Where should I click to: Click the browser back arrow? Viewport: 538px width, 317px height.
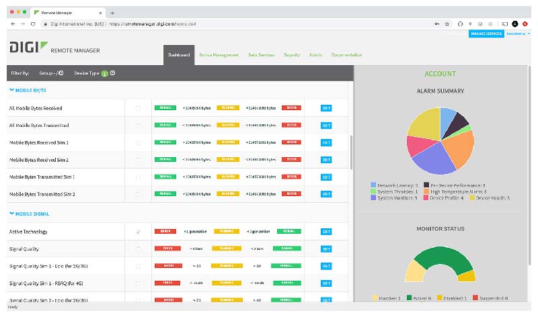[x=13, y=24]
